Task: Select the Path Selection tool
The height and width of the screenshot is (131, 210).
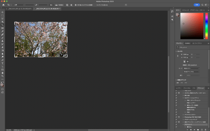Action: click(x=2, y=66)
